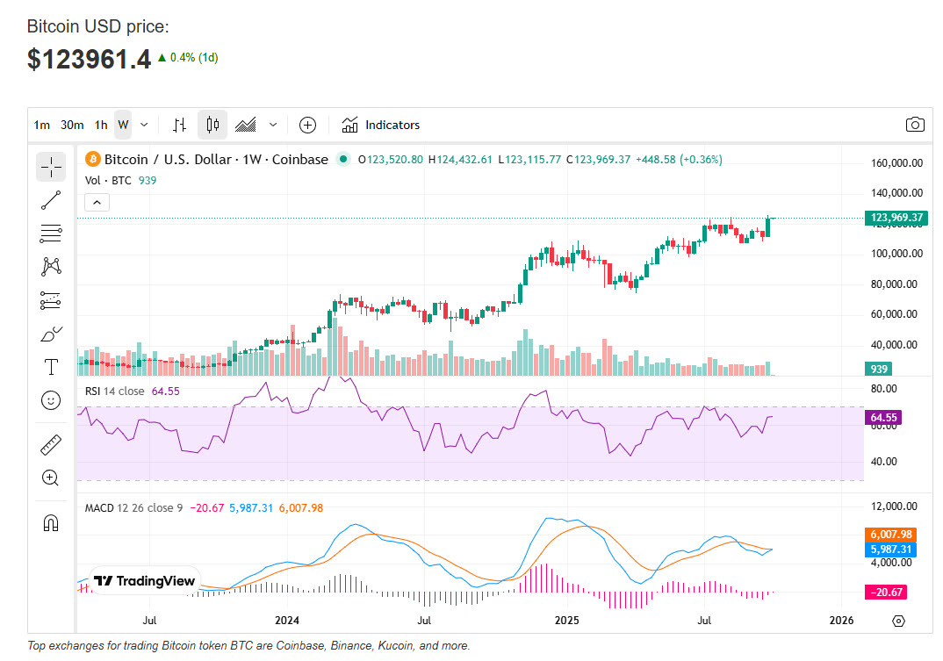943x661 pixels.
Task: Activate the ruler measure tool
Action: [51, 445]
